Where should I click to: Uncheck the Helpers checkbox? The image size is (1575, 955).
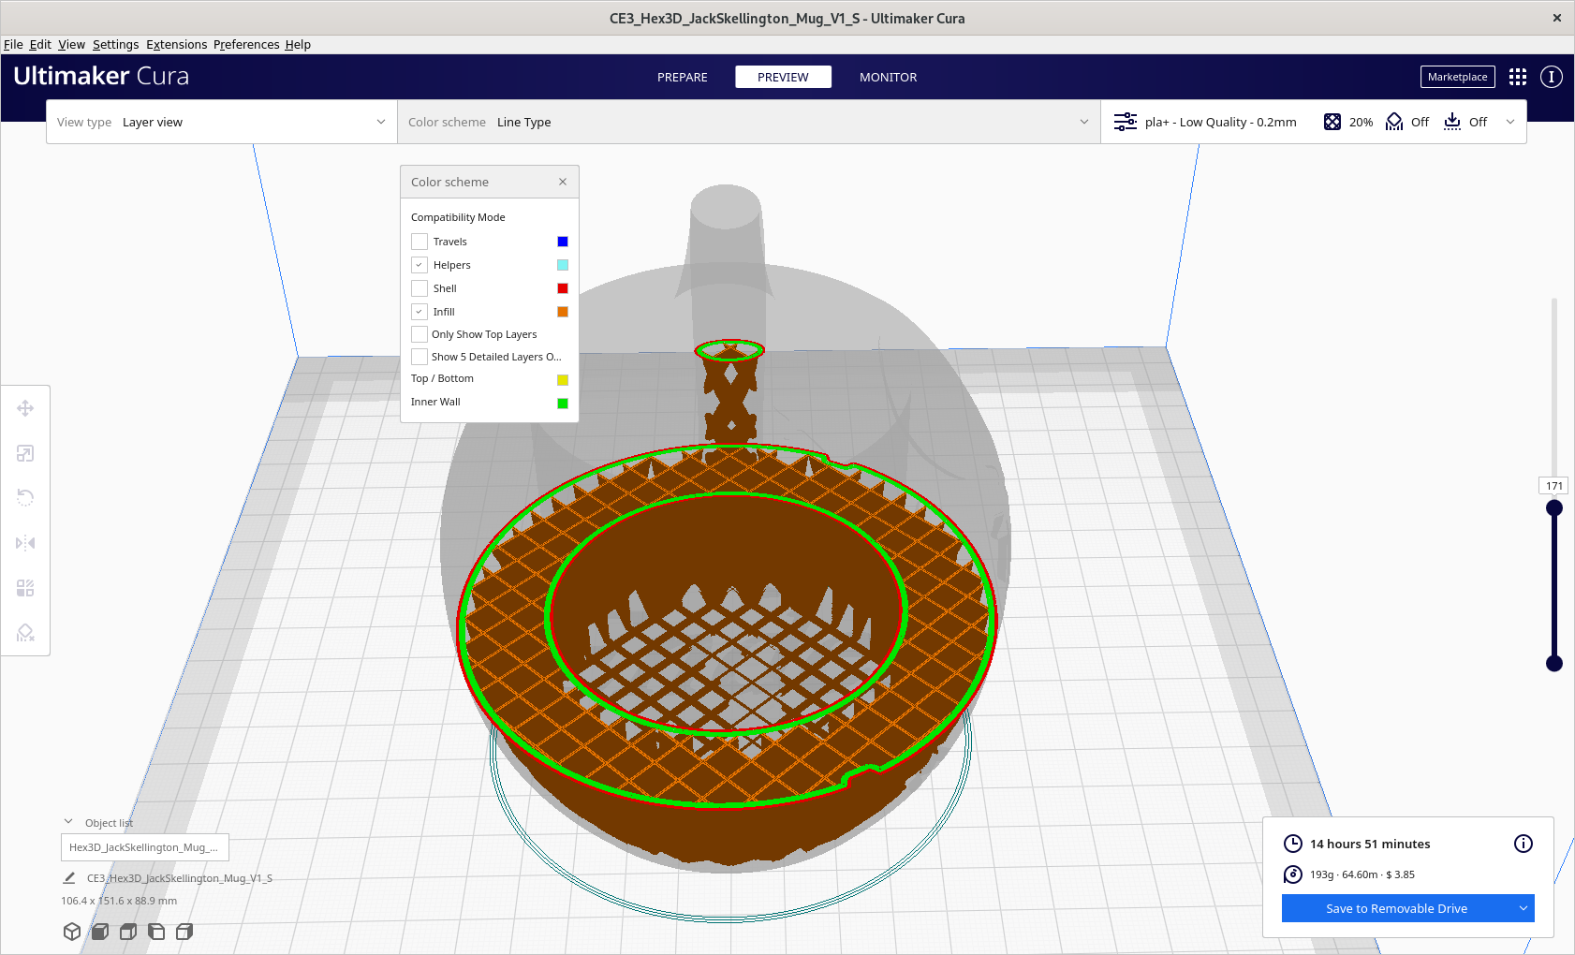coord(420,265)
